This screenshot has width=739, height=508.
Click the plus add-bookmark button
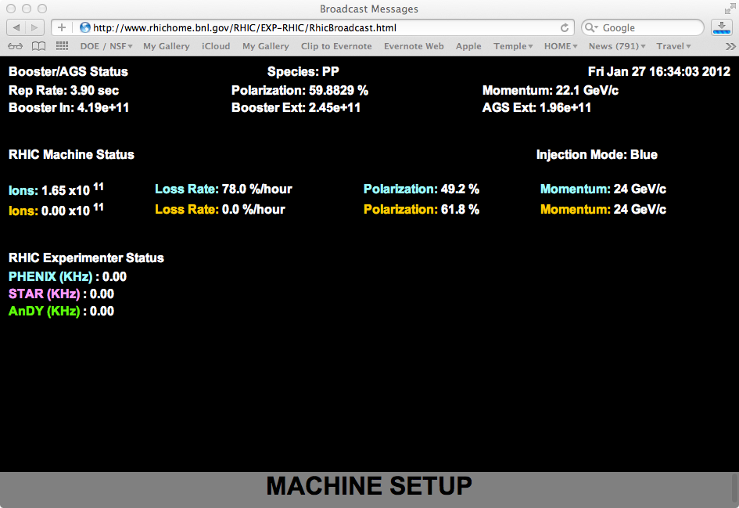coord(62,28)
